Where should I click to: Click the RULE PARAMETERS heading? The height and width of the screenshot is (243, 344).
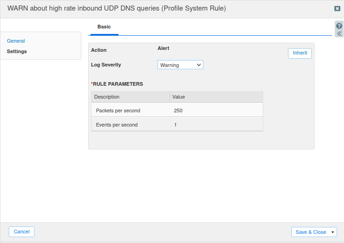pyautogui.click(x=118, y=84)
